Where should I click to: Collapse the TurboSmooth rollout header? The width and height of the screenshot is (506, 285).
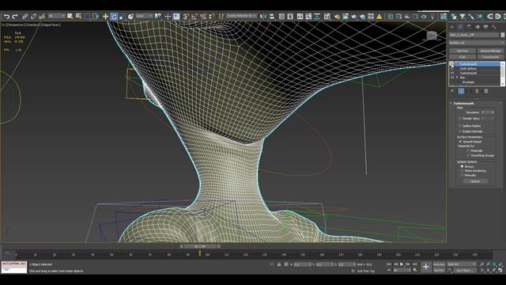463,104
